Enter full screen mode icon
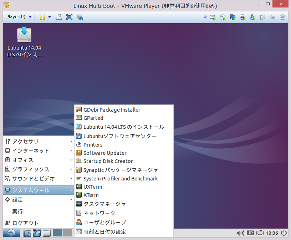 pyautogui.click(x=69, y=17)
